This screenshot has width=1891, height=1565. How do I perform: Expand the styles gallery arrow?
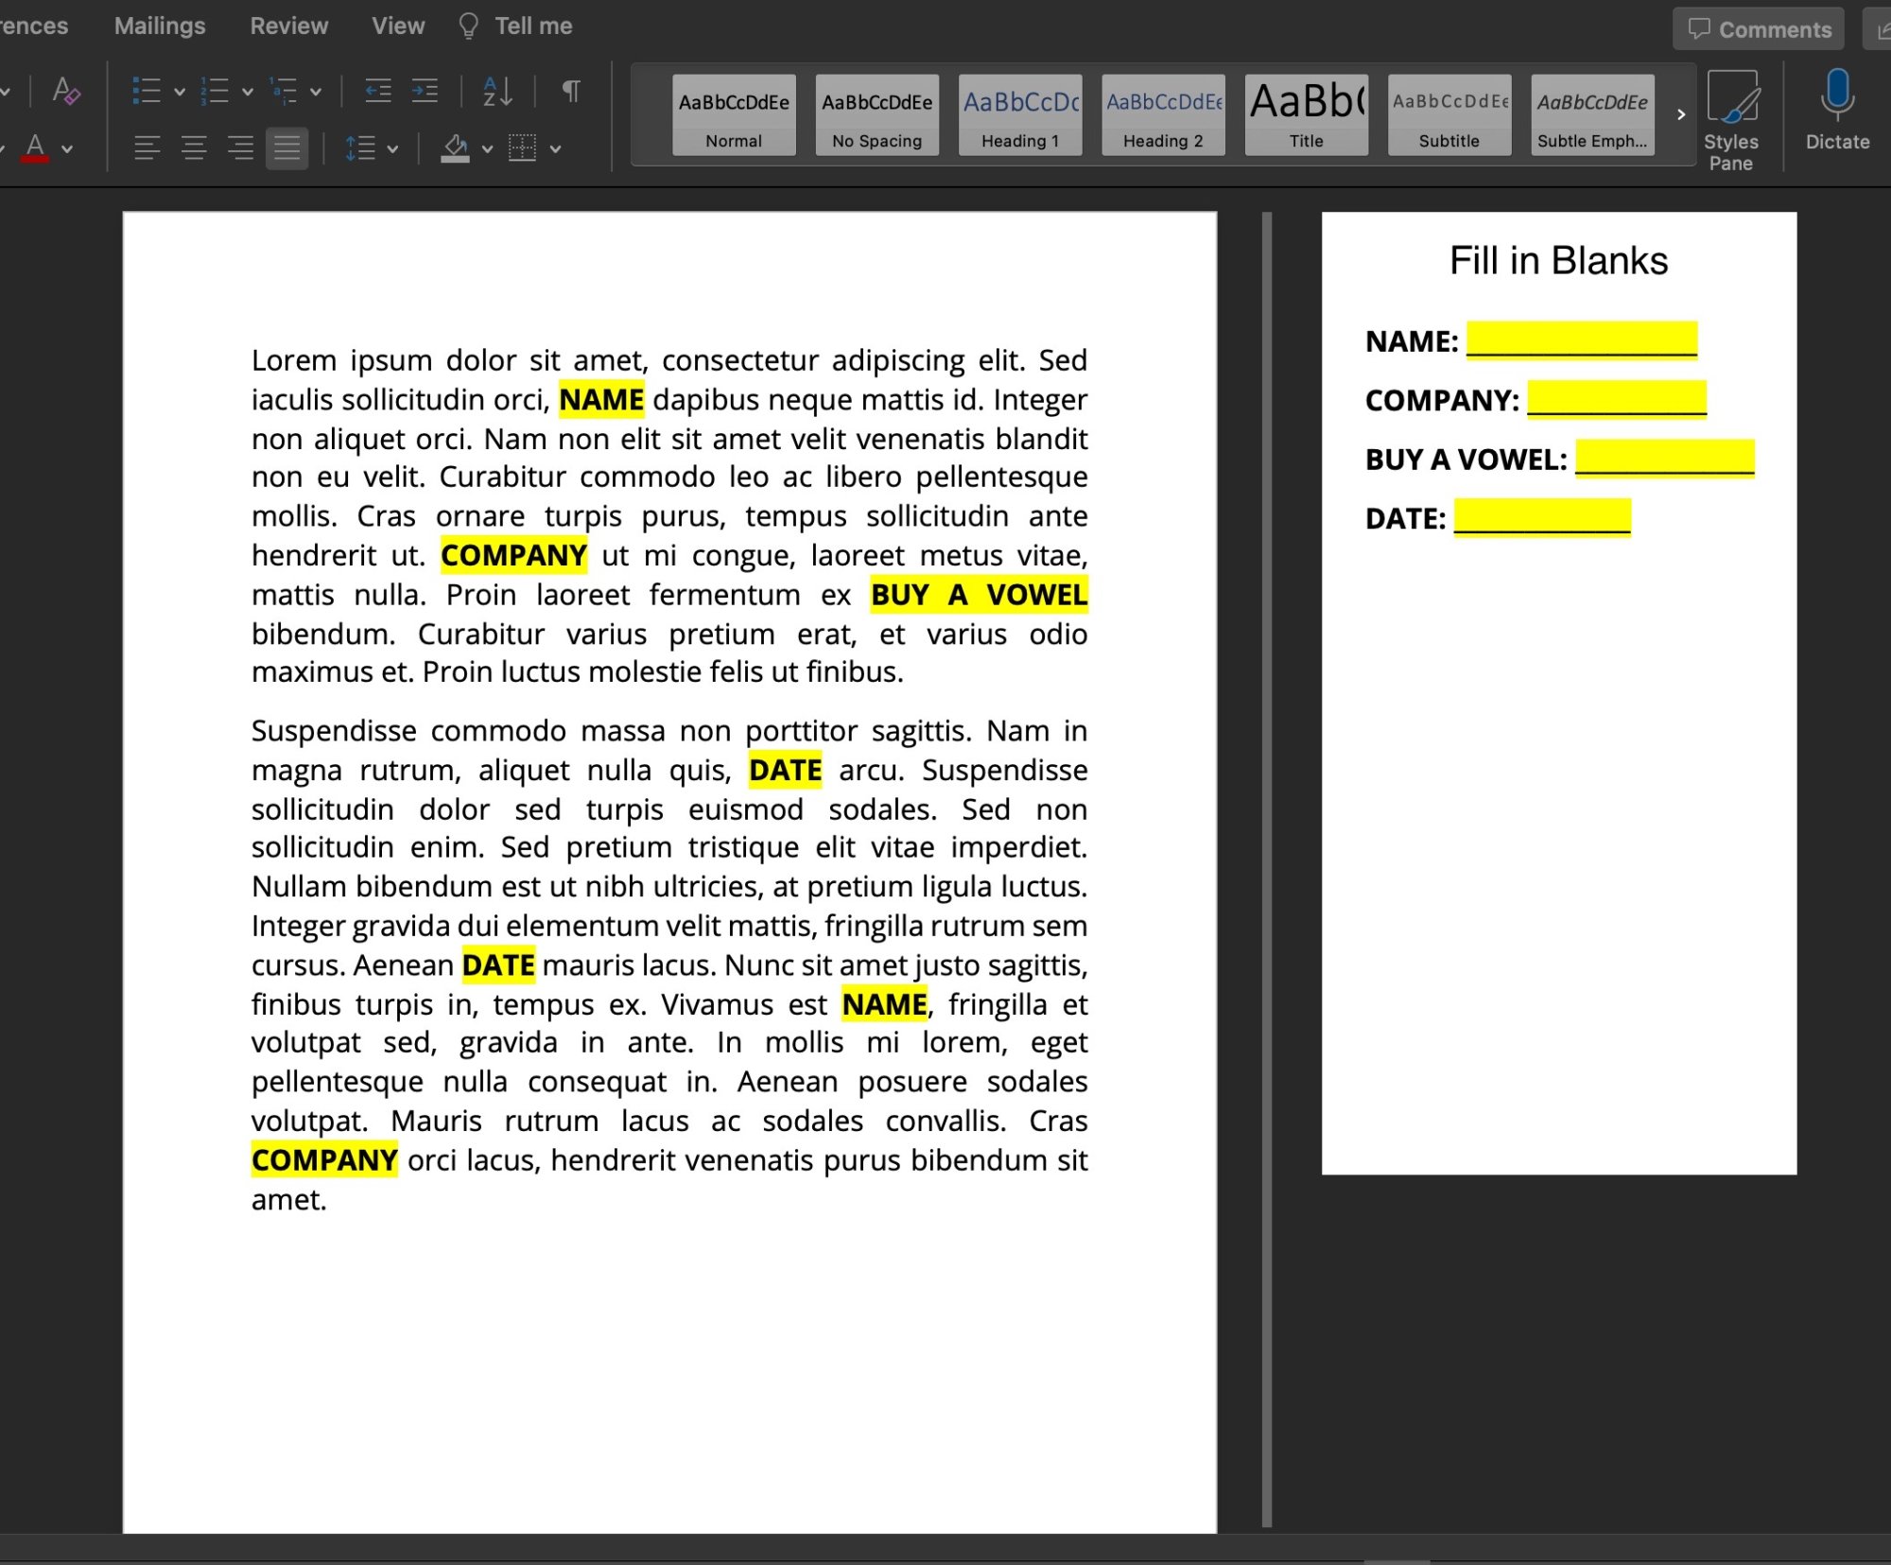tap(1680, 114)
